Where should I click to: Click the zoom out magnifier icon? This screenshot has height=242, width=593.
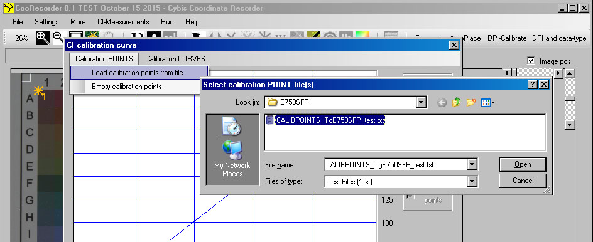[58, 38]
